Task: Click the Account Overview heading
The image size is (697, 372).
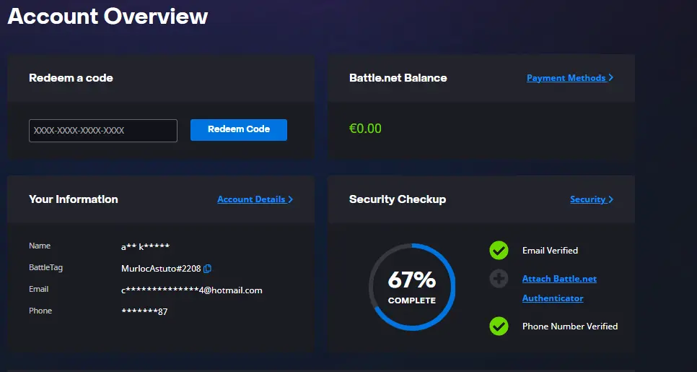Action: click(x=108, y=17)
